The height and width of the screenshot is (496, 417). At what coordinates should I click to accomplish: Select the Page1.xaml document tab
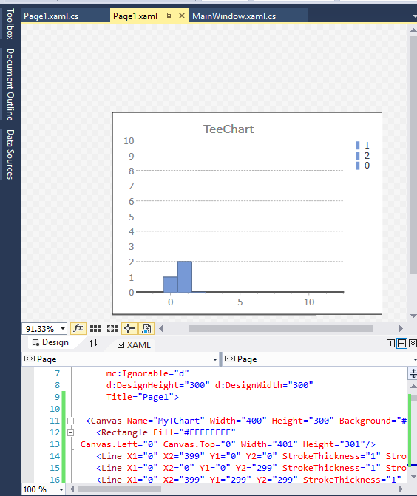(135, 16)
